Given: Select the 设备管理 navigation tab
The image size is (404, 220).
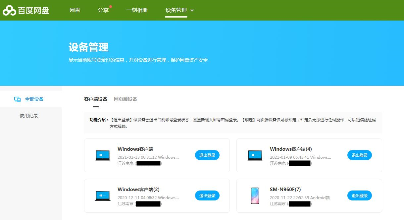Looking at the screenshot, I should [x=176, y=10].
